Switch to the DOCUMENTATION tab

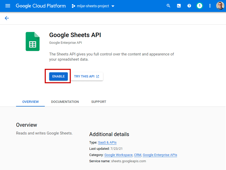click(65, 102)
